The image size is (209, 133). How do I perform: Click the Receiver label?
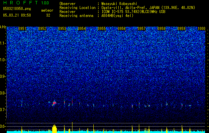(x=67, y=12)
